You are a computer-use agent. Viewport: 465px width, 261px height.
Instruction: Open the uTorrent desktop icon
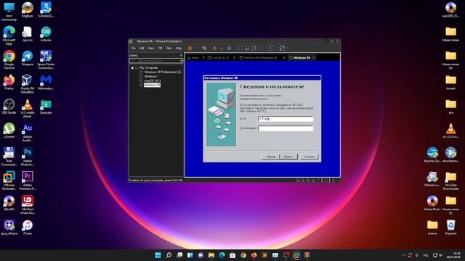(x=9, y=130)
